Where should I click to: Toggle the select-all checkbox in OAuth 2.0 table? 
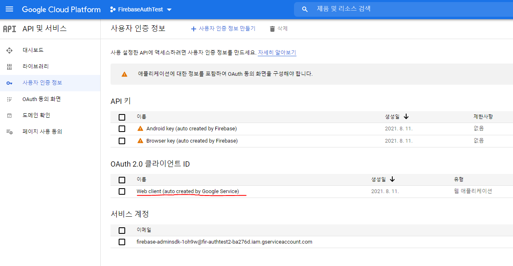(x=122, y=180)
